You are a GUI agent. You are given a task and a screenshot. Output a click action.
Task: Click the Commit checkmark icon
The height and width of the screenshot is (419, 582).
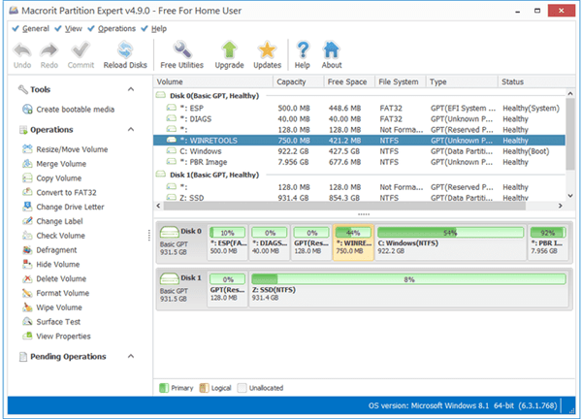[x=81, y=50]
